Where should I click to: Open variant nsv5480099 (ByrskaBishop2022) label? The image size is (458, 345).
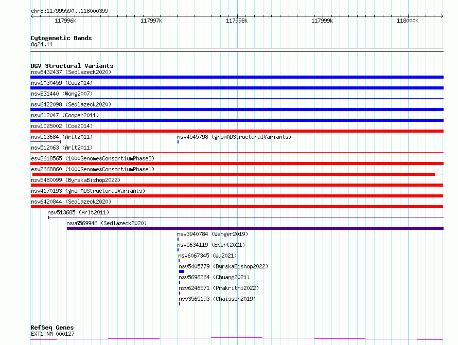76,180
